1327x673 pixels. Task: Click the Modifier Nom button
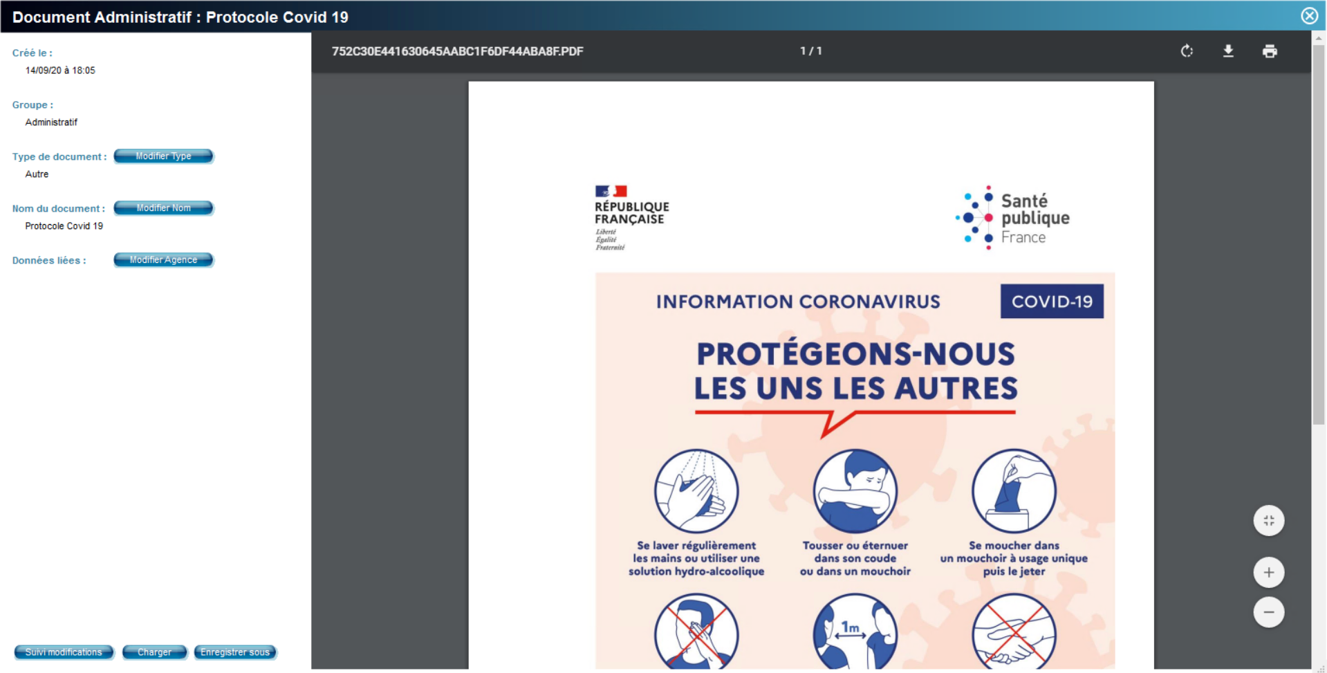[x=164, y=208]
